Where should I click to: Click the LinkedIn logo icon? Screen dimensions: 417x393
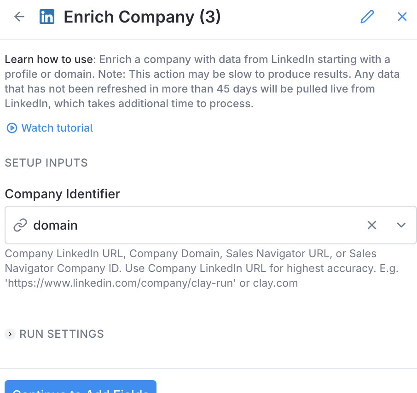(x=47, y=17)
